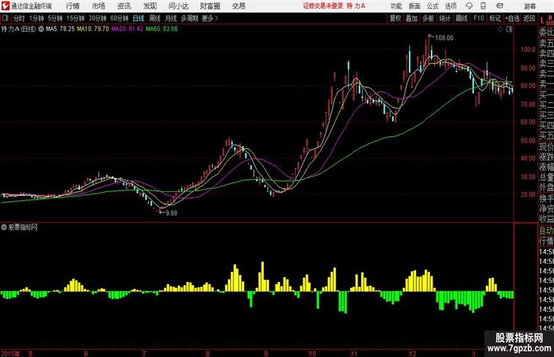Viewport: 554px width, 357px height.
Task: Open the 功能 menu
Action: (x=396, y=6)
